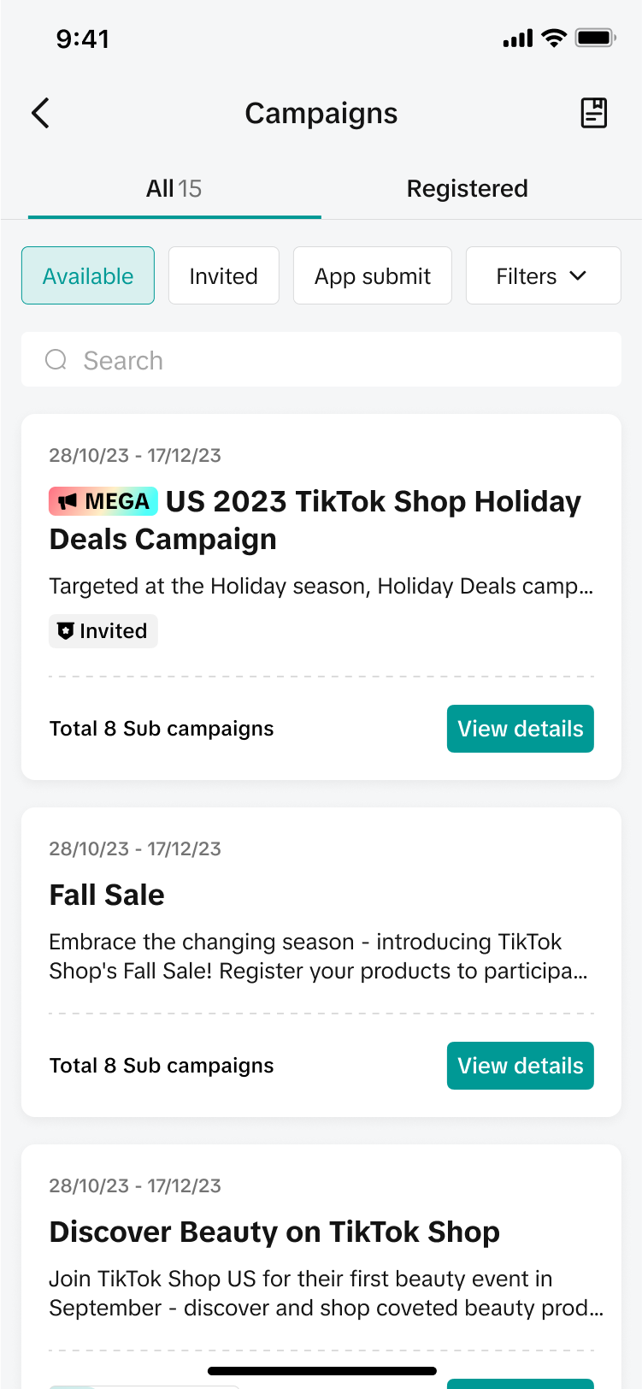Open the saved campaigns document icon
This screenshot has height=1389, width=642.
coord(595,112)
